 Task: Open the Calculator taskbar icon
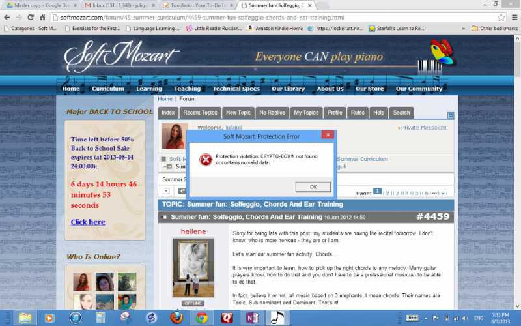coord(100,318)
